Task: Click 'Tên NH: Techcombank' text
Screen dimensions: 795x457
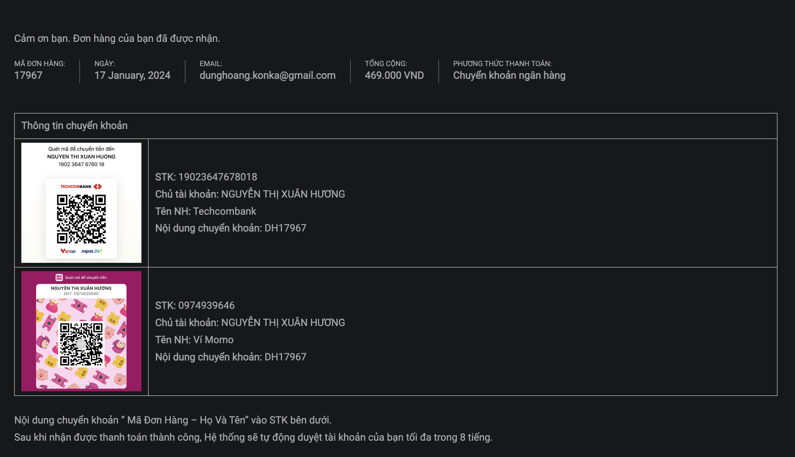Action: (205, 211)
